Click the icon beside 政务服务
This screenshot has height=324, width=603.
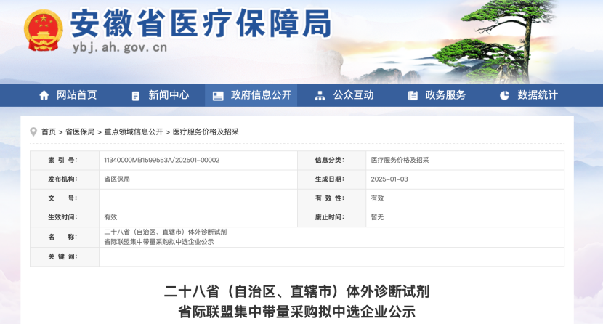413,95
